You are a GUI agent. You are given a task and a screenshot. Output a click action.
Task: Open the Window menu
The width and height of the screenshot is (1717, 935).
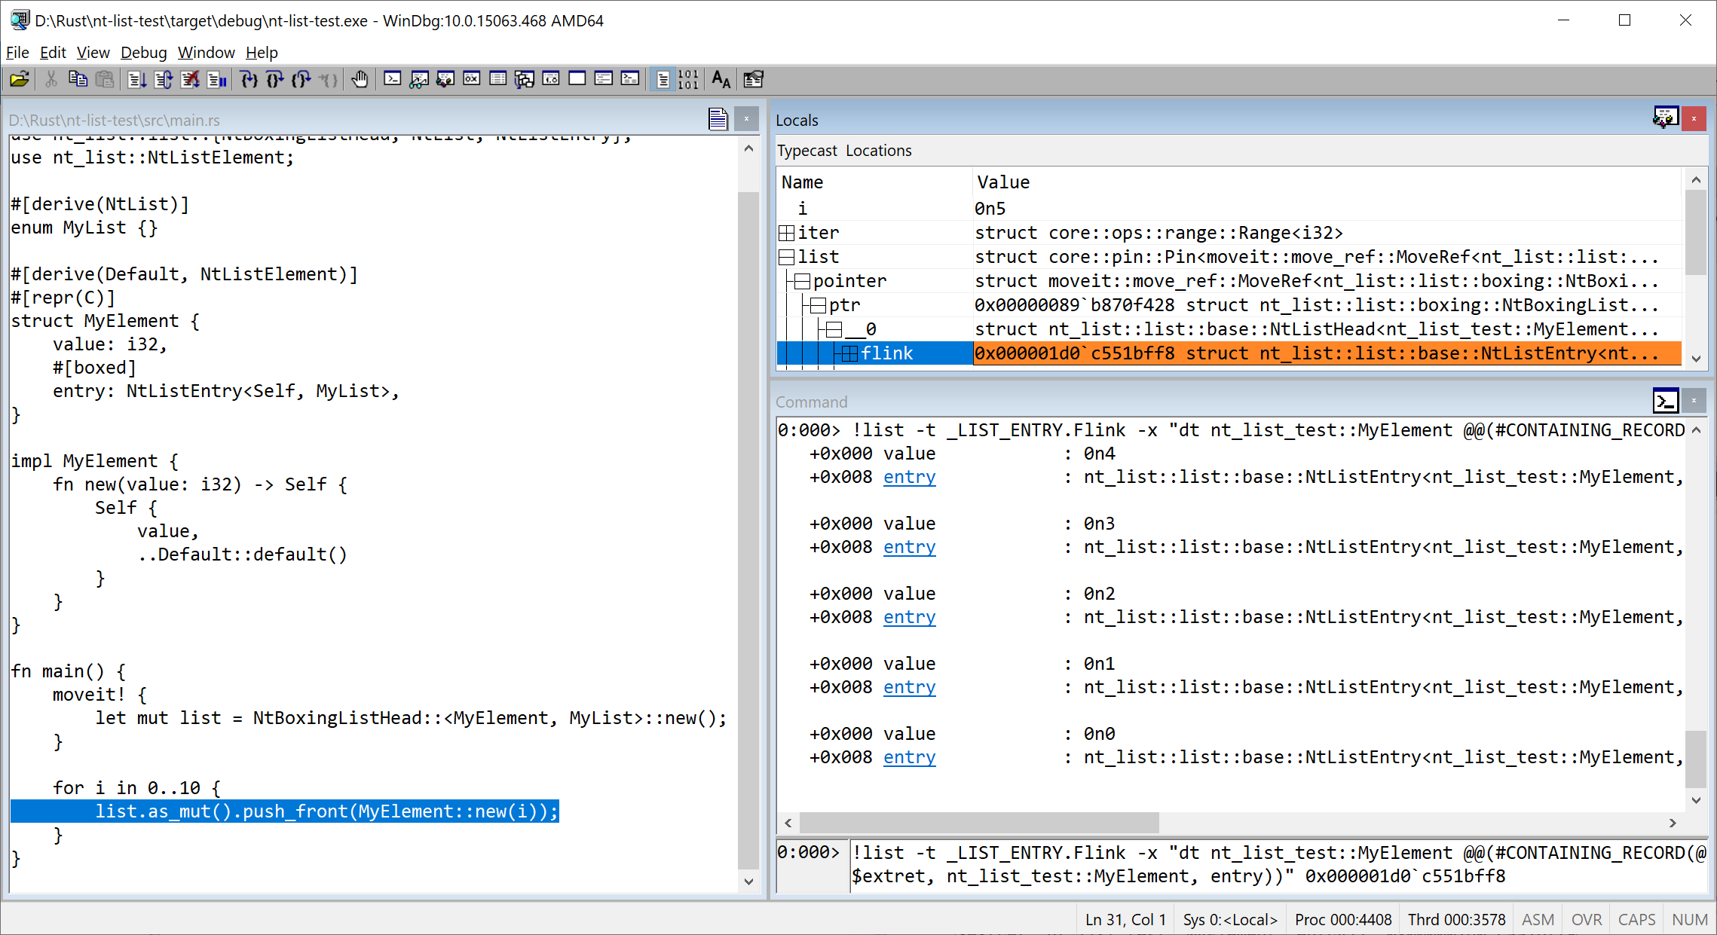pos(206,53)
